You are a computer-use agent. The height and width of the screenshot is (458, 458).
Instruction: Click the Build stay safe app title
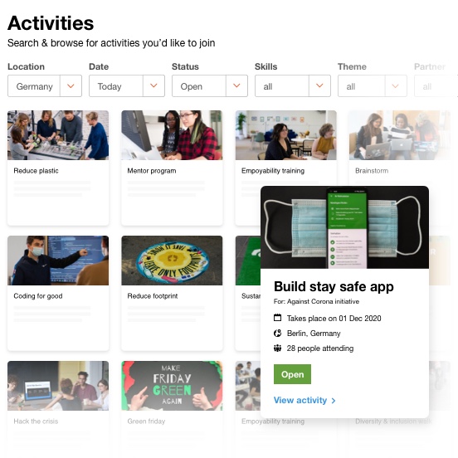click(x=334, y=286)
